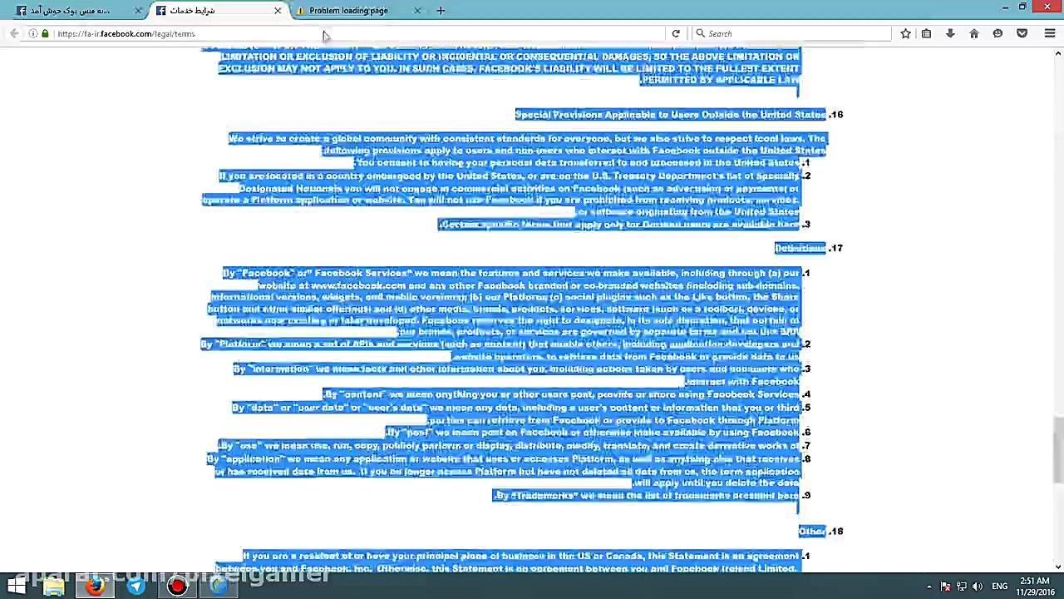Open site identity info icon in address bar
This screenshot has width=1064, height=599.
(32, 33)
